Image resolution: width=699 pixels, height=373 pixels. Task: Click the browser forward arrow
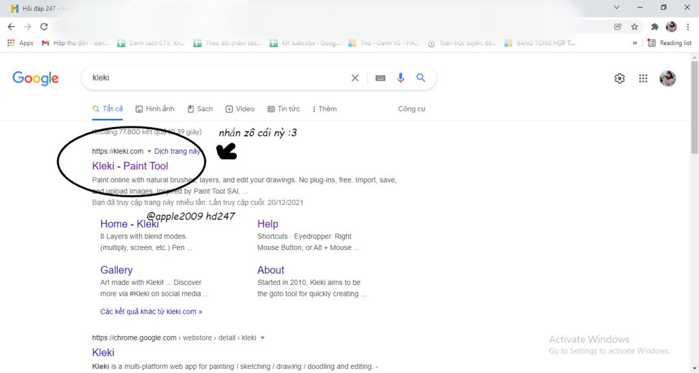pyautogui.click(x=27, y=27)
